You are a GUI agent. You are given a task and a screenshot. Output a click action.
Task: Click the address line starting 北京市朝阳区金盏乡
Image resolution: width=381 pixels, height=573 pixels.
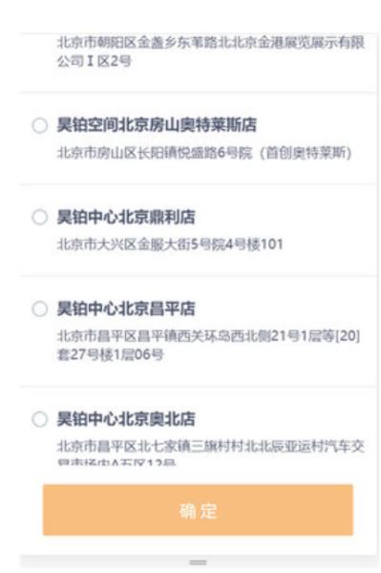coord(211,42)
